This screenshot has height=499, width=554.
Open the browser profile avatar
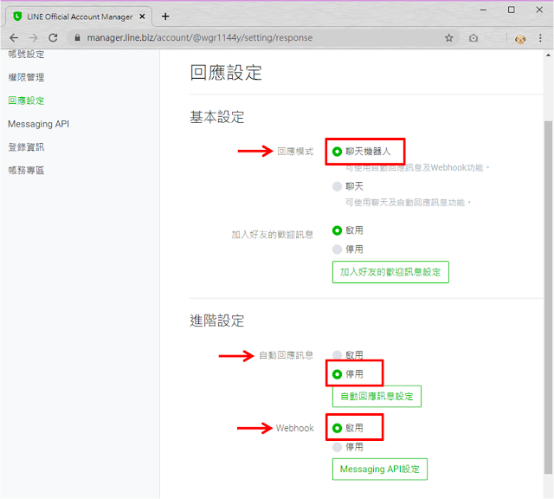click(520, 38)
